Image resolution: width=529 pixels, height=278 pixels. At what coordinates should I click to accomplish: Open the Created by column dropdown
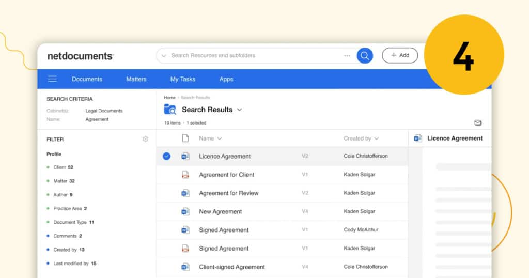coord(376,138)
